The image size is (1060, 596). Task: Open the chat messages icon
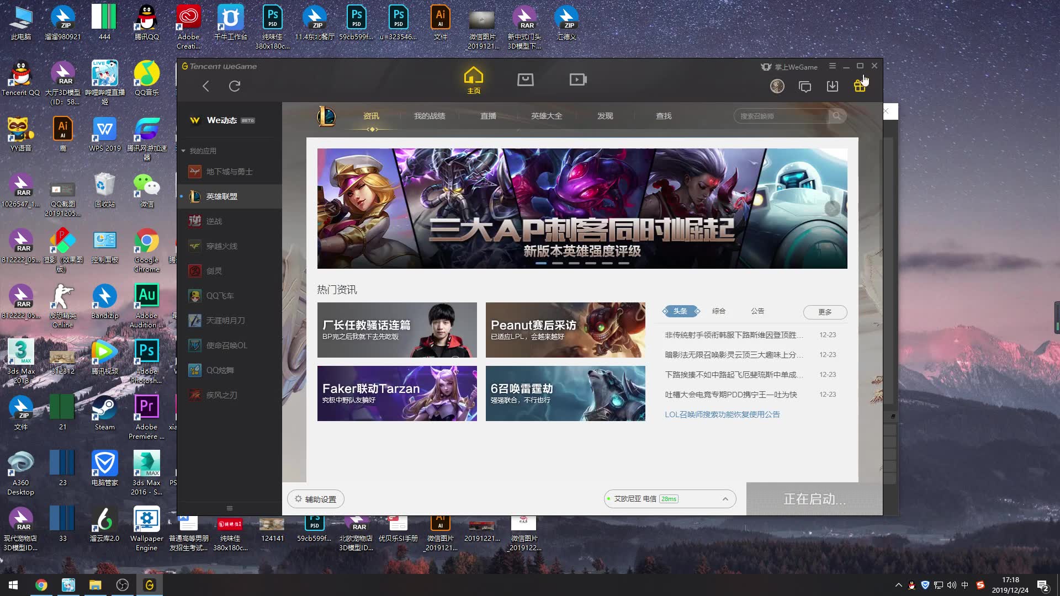(805, 87)
